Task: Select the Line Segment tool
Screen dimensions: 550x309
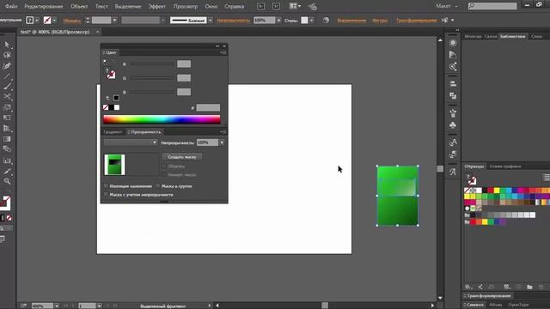Action: pos(7,76)
